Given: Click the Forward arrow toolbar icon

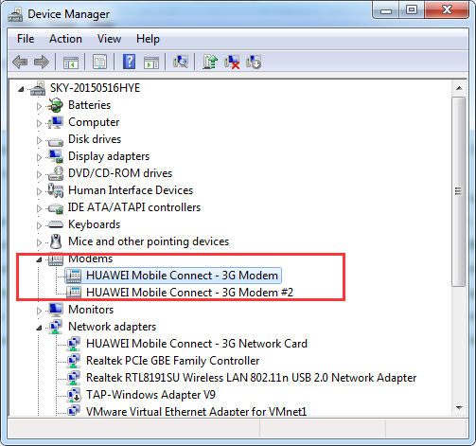Looking at the screenshot, I should (x=42, y=62).
